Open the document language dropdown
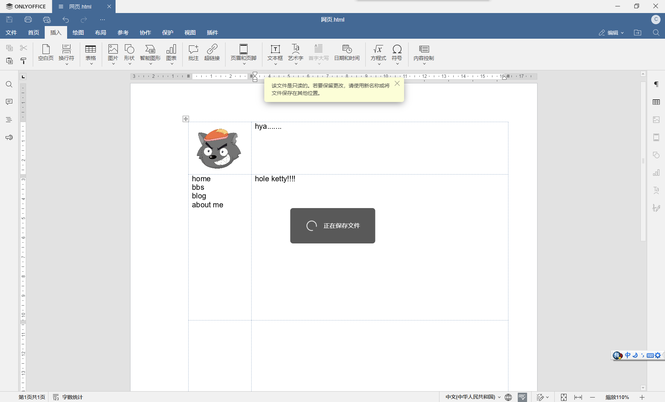Screen dimensions: 665x402 (x=473, y=397)
